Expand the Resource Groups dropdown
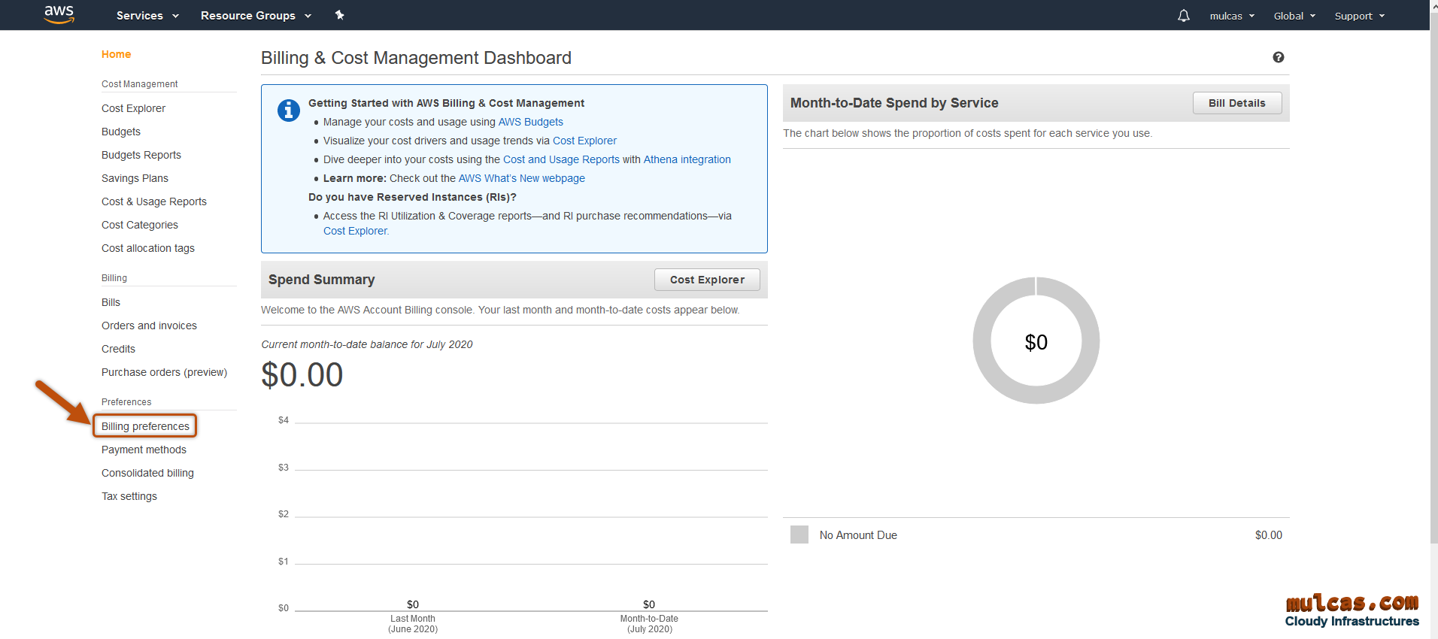The height and width of the screenshot is (639, 1438). 256,16
